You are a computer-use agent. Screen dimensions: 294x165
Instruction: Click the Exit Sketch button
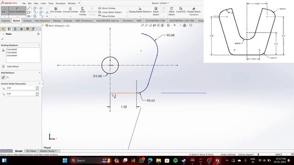(5, 10)
